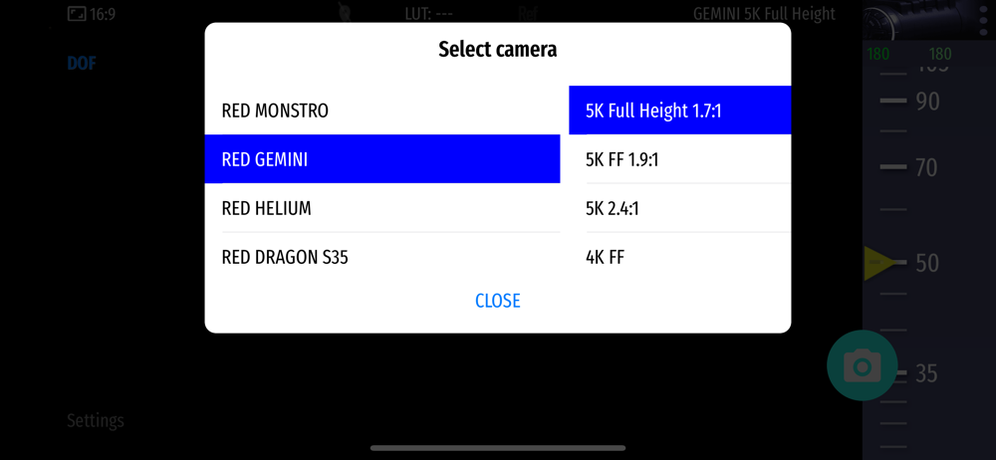Click the GEMINI 5K Full Height label

(764, 13)
